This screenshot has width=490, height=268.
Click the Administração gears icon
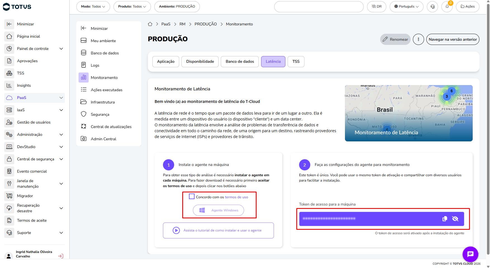[x=9, y=134]
